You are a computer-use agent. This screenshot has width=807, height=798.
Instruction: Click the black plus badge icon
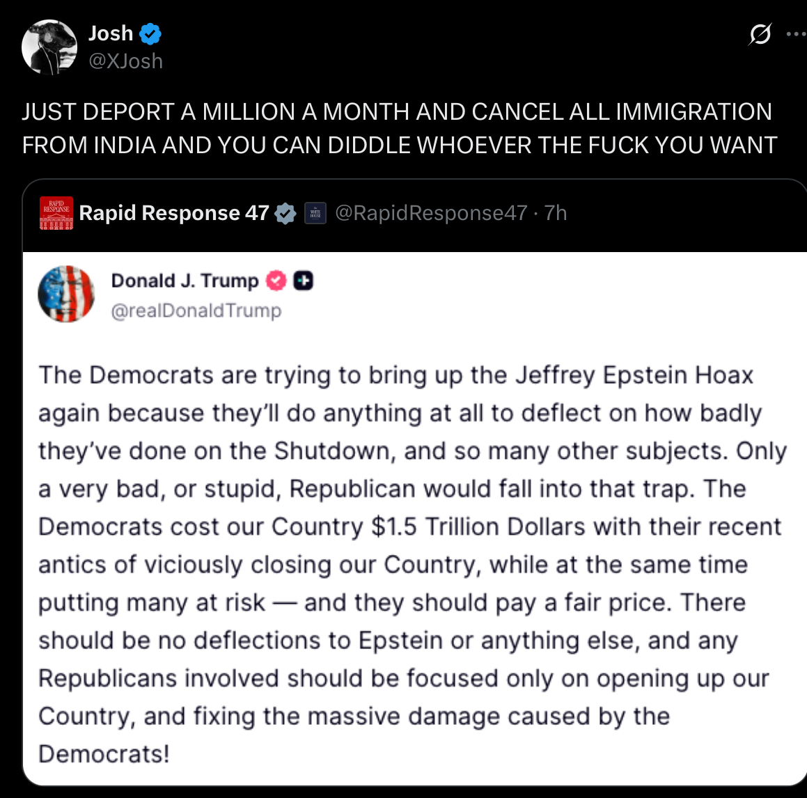click(x=304, y=281)
